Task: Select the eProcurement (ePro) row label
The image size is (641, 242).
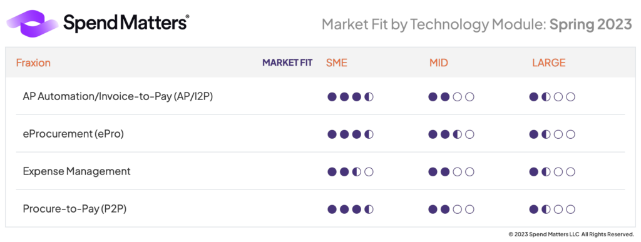Action: click(73, 134)
